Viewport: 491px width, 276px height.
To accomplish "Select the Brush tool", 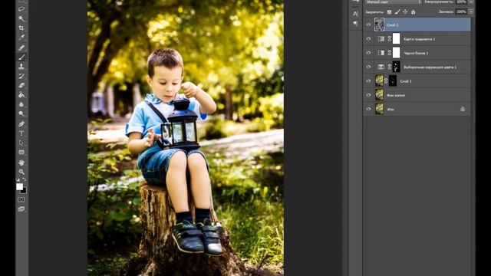I will point(21,57).
